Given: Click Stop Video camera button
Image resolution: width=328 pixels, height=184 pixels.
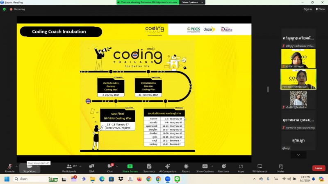Looking at the screenshot, I should 30,168.
